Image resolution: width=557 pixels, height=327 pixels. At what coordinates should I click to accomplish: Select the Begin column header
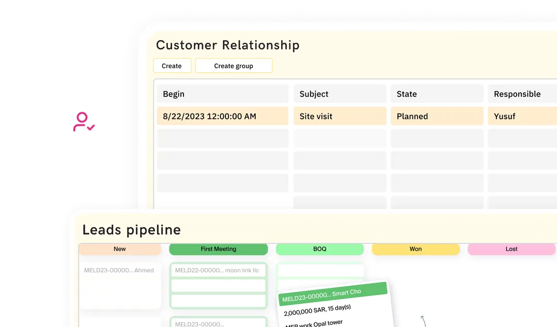coord(223,94)
